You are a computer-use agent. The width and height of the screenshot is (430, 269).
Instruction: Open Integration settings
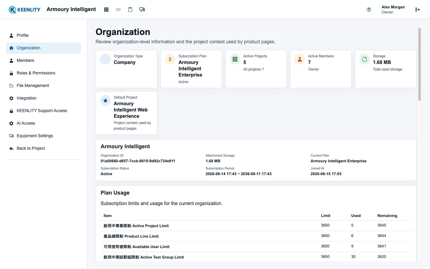pyautogui.click(x=43, y=98)
